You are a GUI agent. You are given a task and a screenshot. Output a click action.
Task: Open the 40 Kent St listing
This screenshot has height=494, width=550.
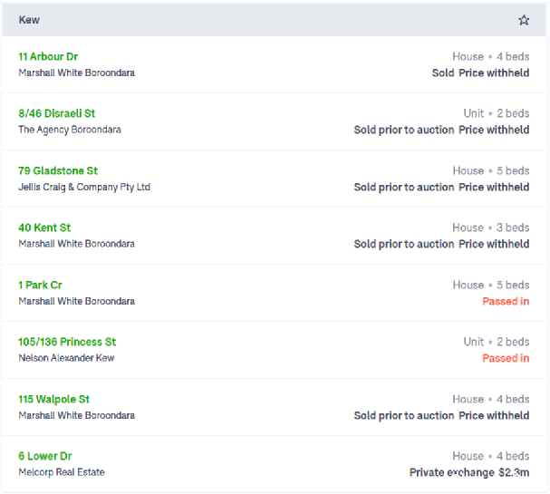[x=44, y=228]
